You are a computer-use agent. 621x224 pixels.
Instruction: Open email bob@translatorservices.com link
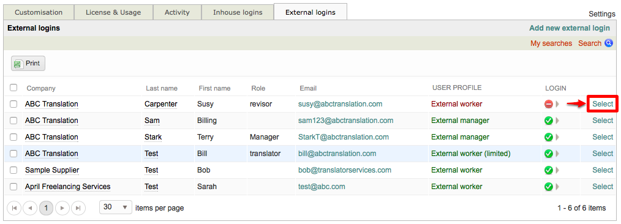(x=345, y=170)
